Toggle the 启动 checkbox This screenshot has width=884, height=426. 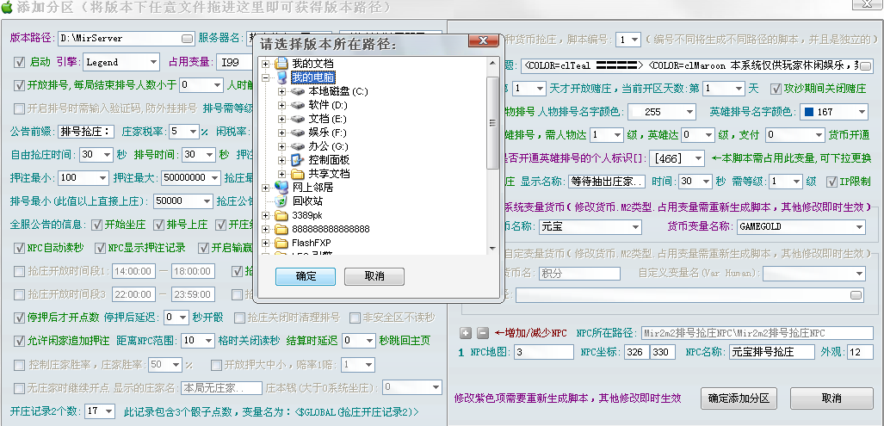(21, 62)
